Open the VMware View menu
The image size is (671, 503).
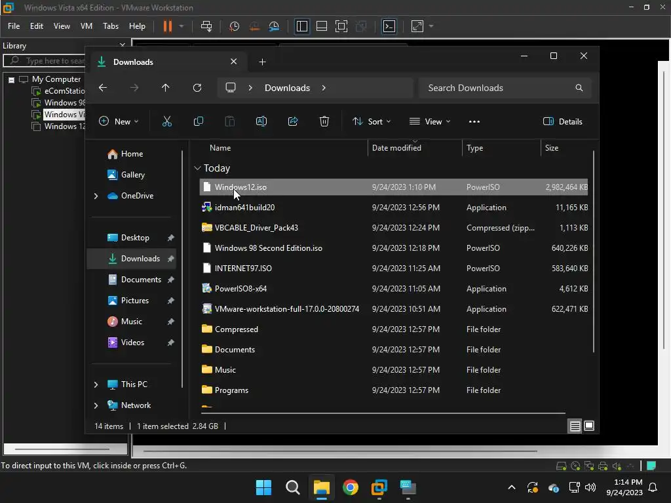point(62,26)
